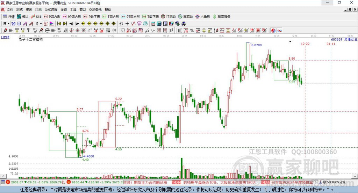Viewport: 358px width, 193px height.
Task: Expand the candlestick style dropdown arrow
Action: [x=41, y=23]
